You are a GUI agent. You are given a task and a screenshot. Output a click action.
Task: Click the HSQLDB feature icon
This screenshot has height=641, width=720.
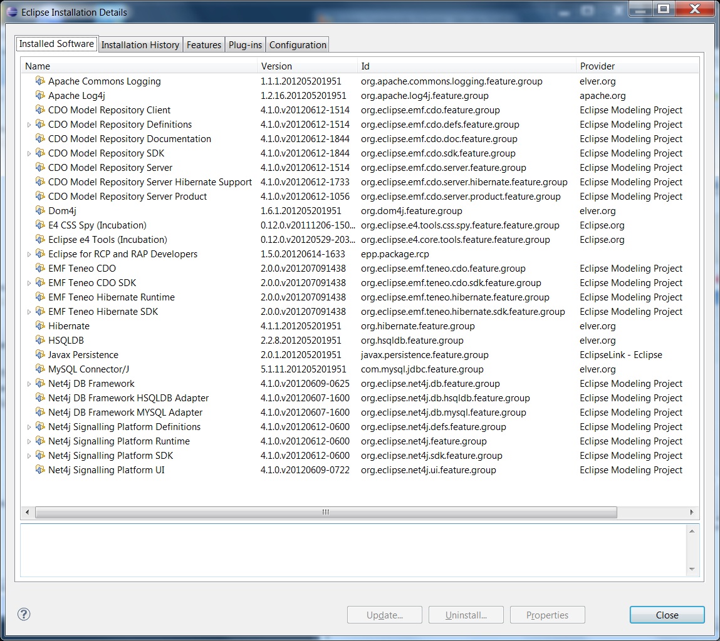click(40, 341)
